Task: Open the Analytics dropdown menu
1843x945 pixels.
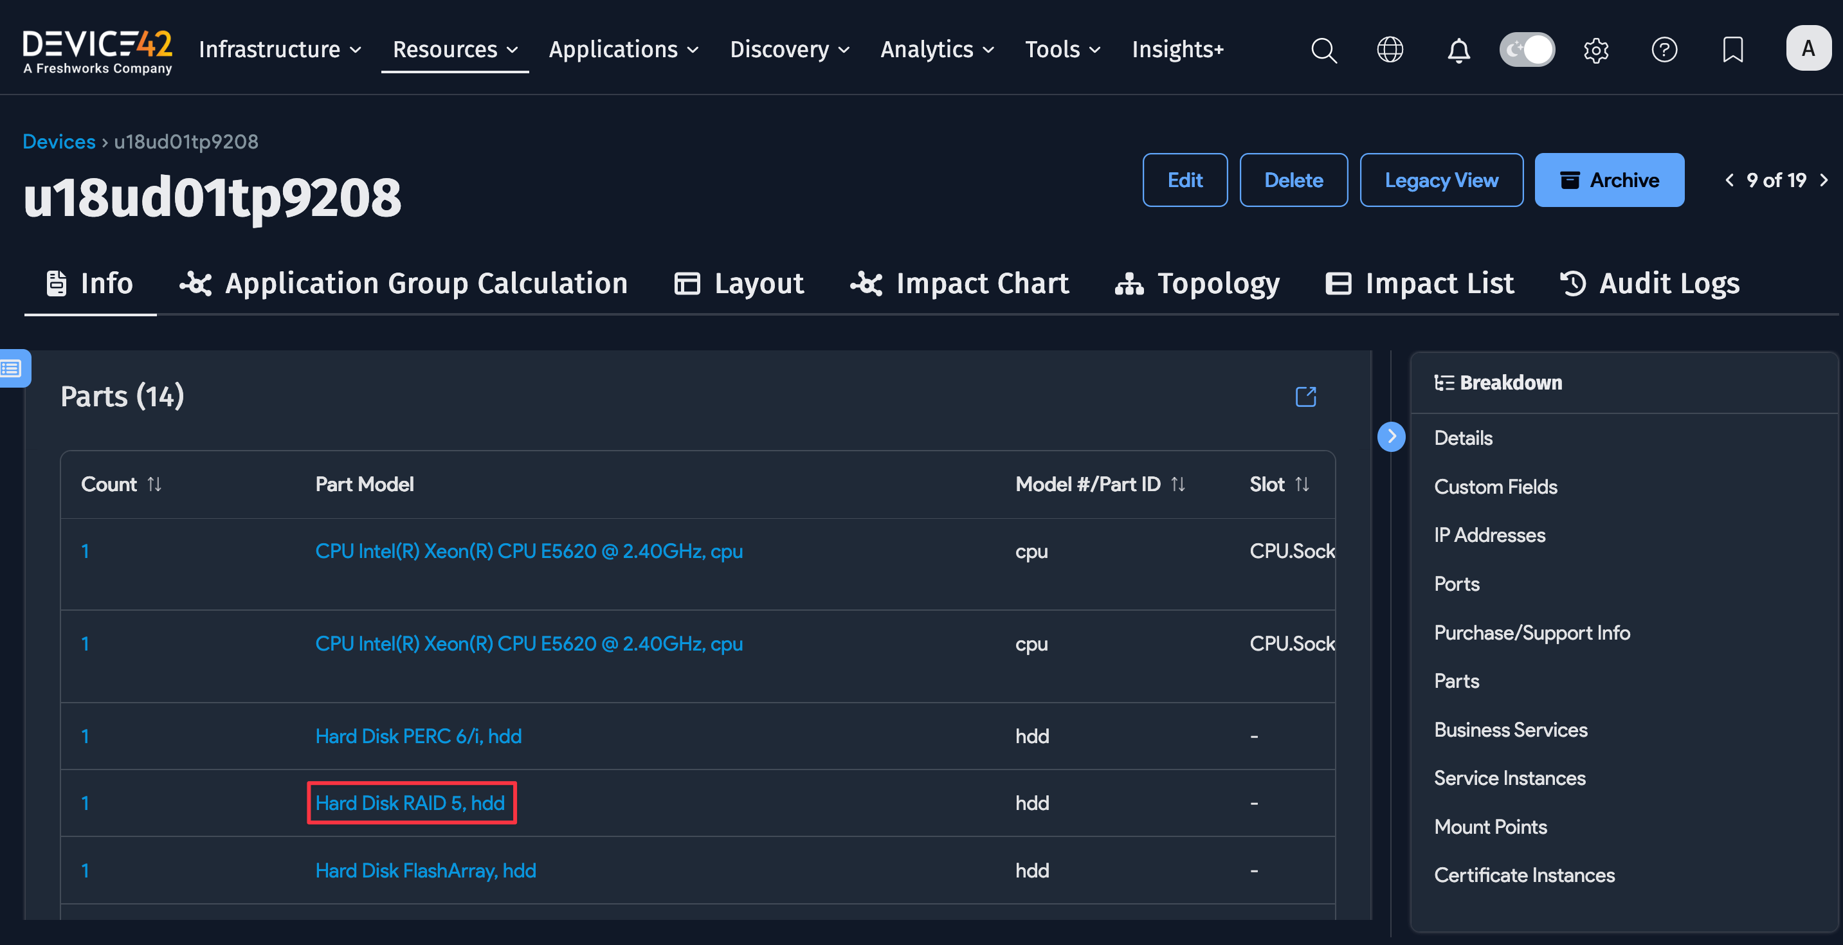Action: coord(936,50)
